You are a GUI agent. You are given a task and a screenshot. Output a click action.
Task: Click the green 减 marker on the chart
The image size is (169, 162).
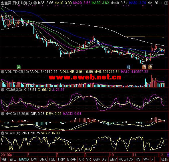[19, 67]
